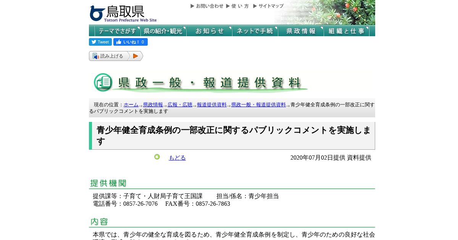Click the もどる back link
This screenshot has width=458, height=240.
click(177, 158)
